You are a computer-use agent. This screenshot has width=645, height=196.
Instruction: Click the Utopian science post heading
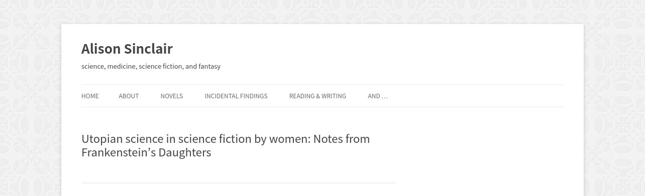(226, 145)
